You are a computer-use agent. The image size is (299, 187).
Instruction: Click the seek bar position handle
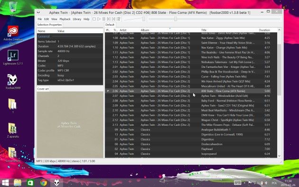pyautogui.click(x=176, y=19)
